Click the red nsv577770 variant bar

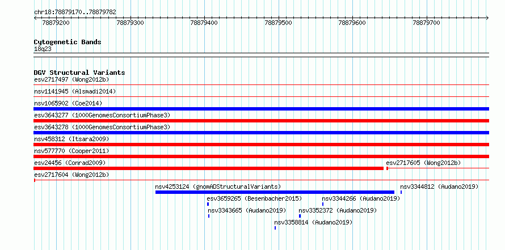[x=262, y=156]
